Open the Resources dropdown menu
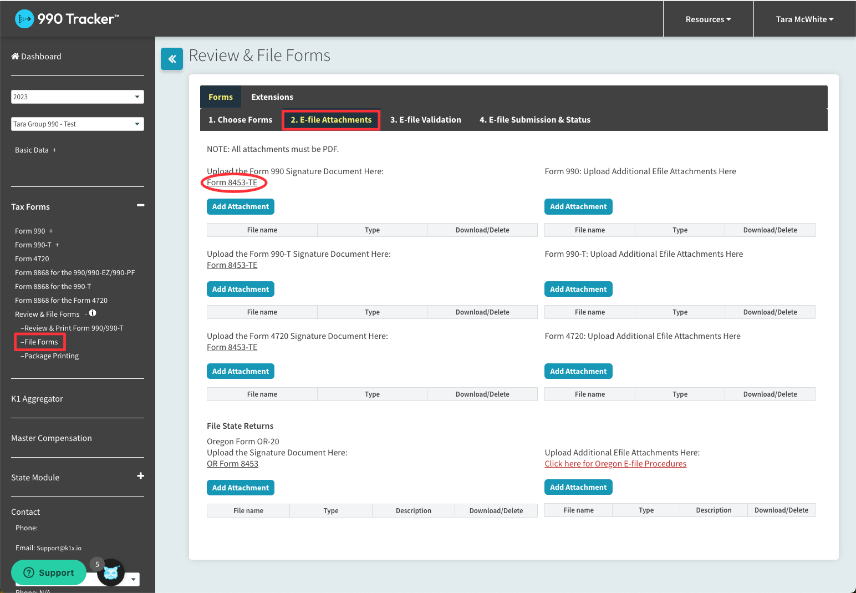Viewport: 856px width, 593px height. [708, 19]
